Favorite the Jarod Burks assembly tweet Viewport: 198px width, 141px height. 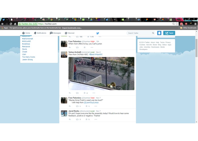[87, 119]
